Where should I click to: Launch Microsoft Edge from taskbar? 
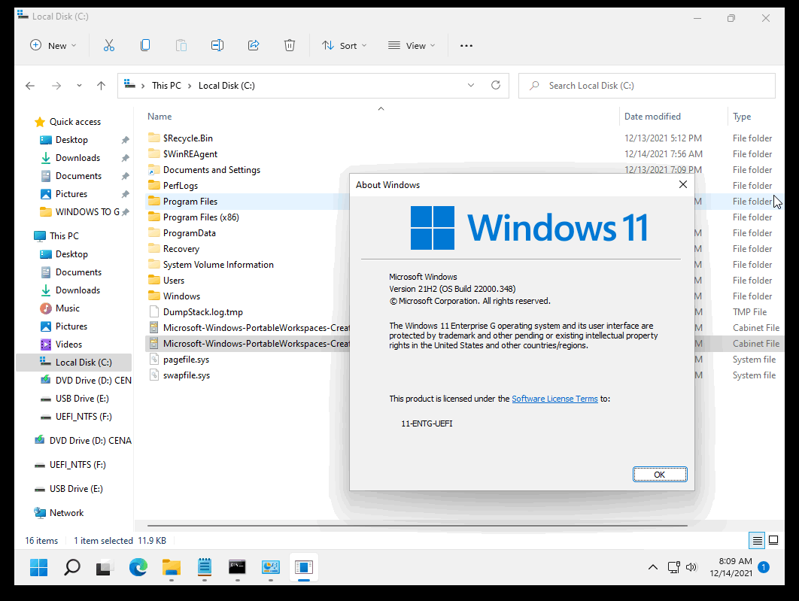(138, 567)
